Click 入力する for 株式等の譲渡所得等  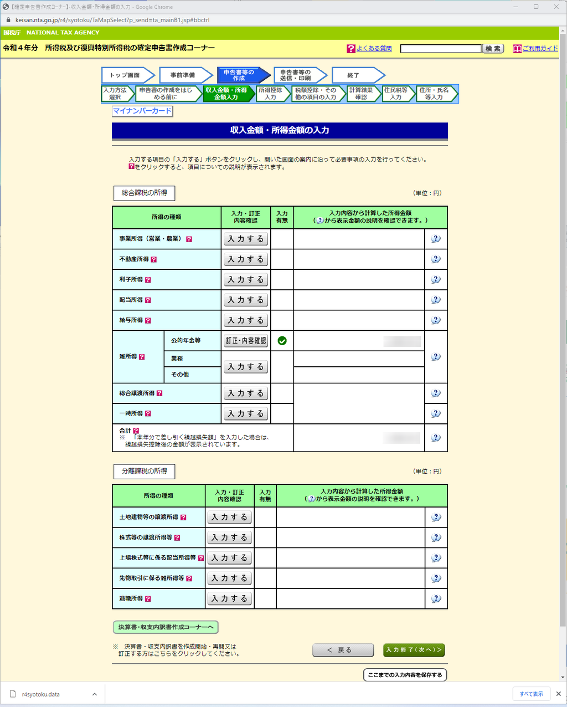[229, 537]
